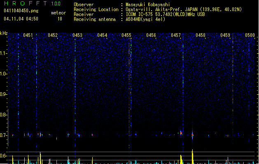Click the 0.9 kHz axis label
Image resolution: width=259 pixels, height=164 pixels.
pos(3,94)
